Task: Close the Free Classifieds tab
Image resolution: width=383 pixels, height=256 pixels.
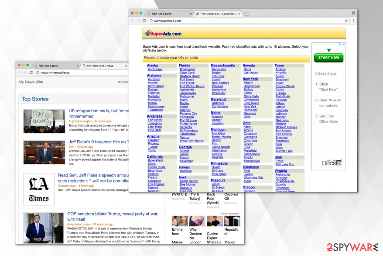Action: tap(239, 14)
